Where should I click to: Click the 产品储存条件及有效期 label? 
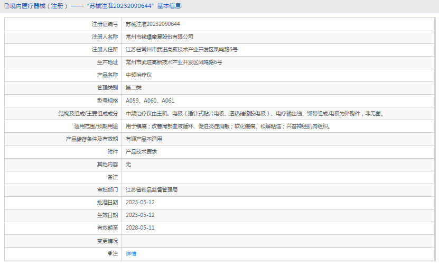click(92, 139)
